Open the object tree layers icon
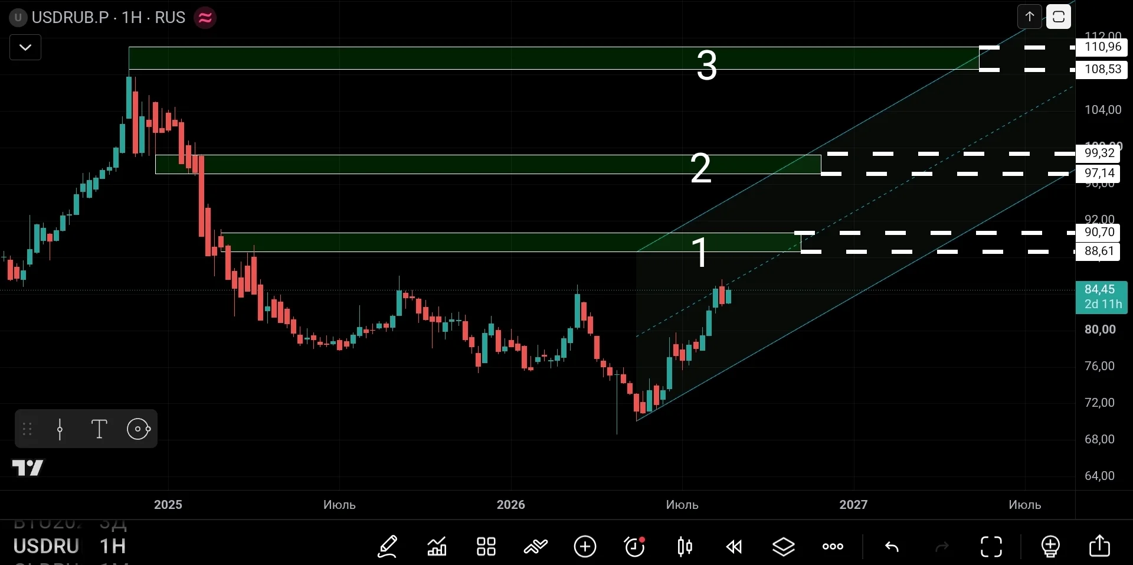The image size is (1133, 565). pos(784,547)
